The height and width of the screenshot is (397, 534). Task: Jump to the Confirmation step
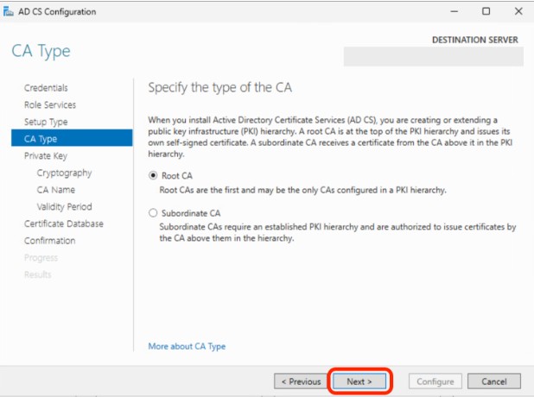[49, 241]
